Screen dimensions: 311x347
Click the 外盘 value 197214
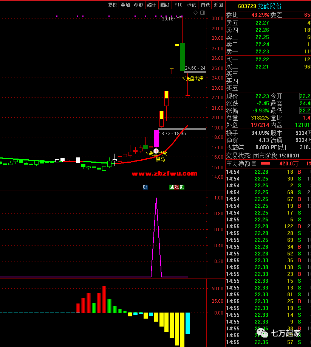pyautogui.click(x=260, y=125)
